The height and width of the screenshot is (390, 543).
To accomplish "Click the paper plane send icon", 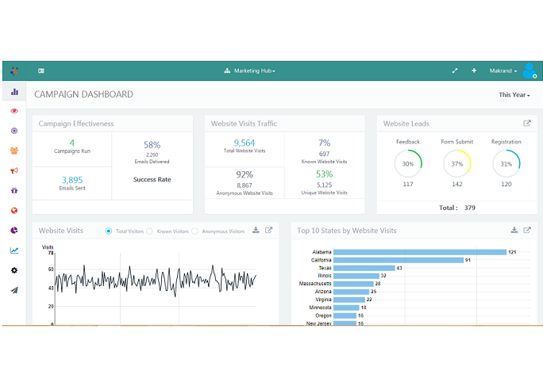I will 14,290.
